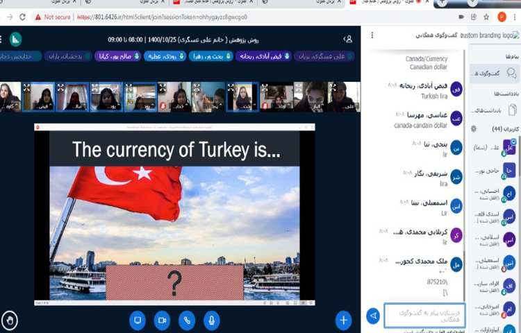Toggle webcam sharing button
This screenshot has height=333, width=521.
tap(162, 320)
